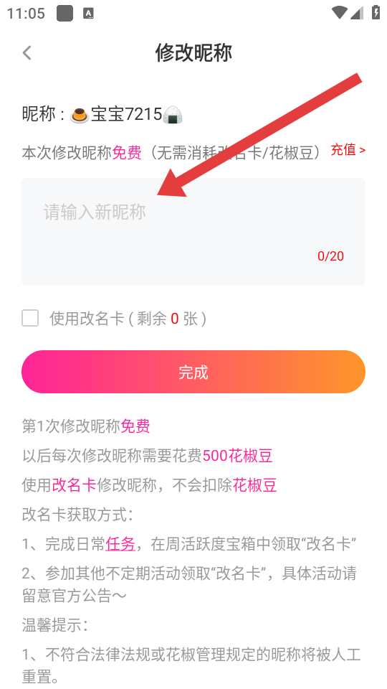Tap the current nickname 宝宝7215
This screenshot has width=387, height=689.
point(127,115)
